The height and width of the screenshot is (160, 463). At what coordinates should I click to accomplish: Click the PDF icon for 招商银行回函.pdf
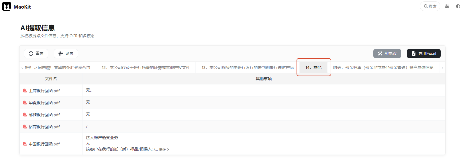pos(25,127)
